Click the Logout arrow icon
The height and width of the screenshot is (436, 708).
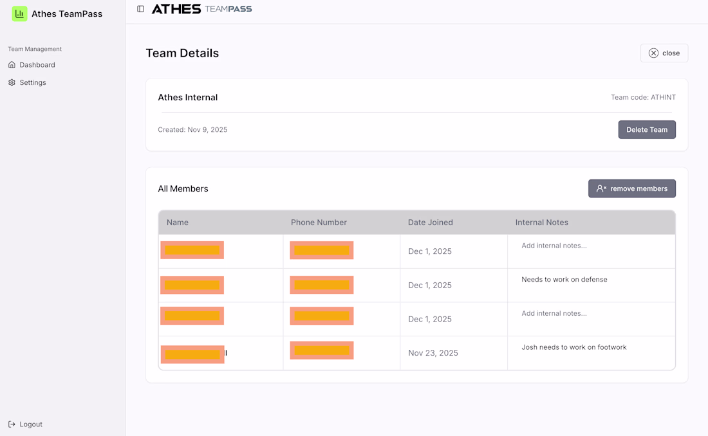(12, 424)
